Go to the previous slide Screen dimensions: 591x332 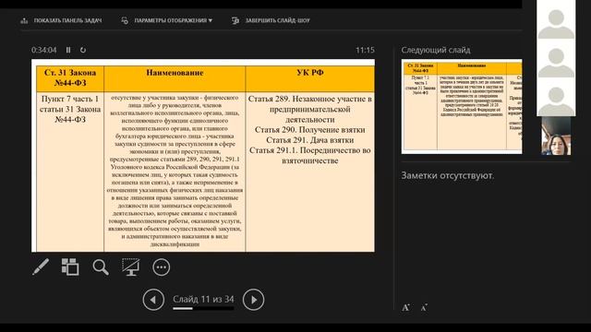(153, 300)
